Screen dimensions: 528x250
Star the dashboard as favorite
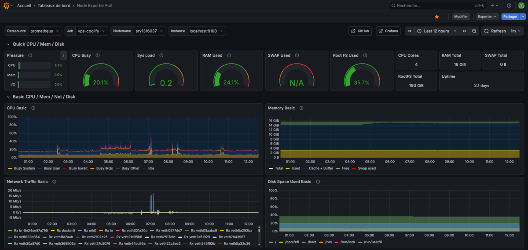click(436, 17)
